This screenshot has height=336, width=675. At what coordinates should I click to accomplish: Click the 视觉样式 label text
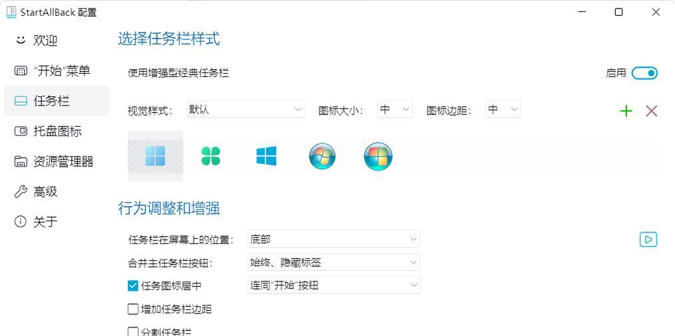[x=150, y=111]
